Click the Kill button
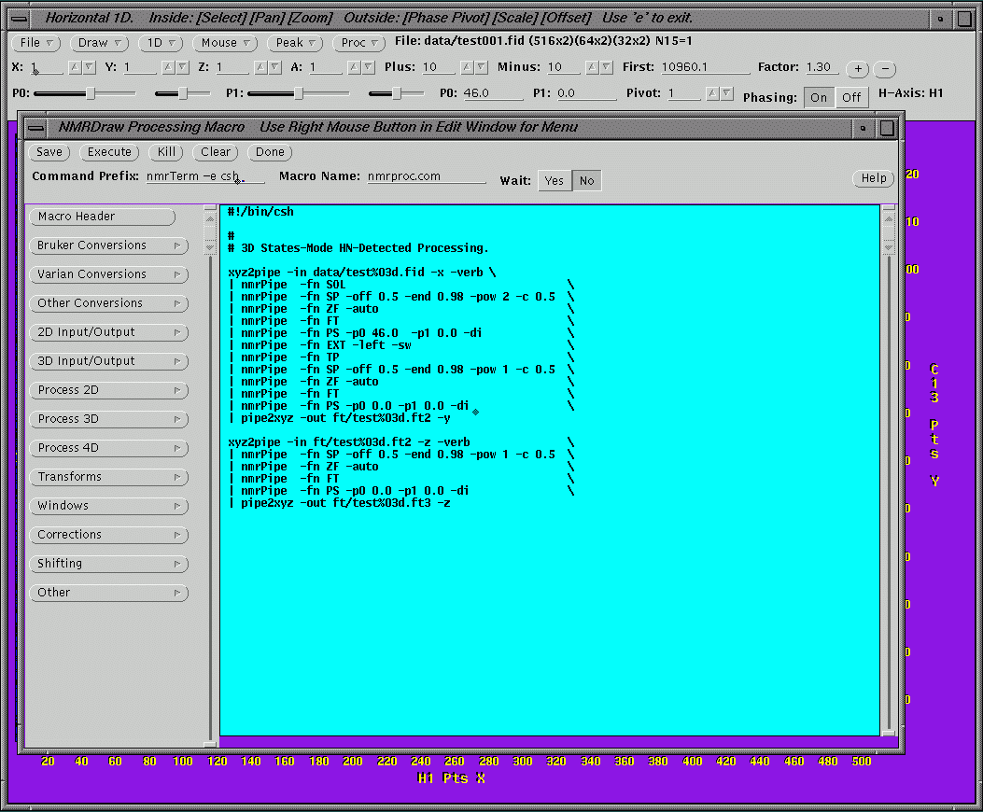The height and width of the screenshot is (812, 983). click(x=166, y=152)
